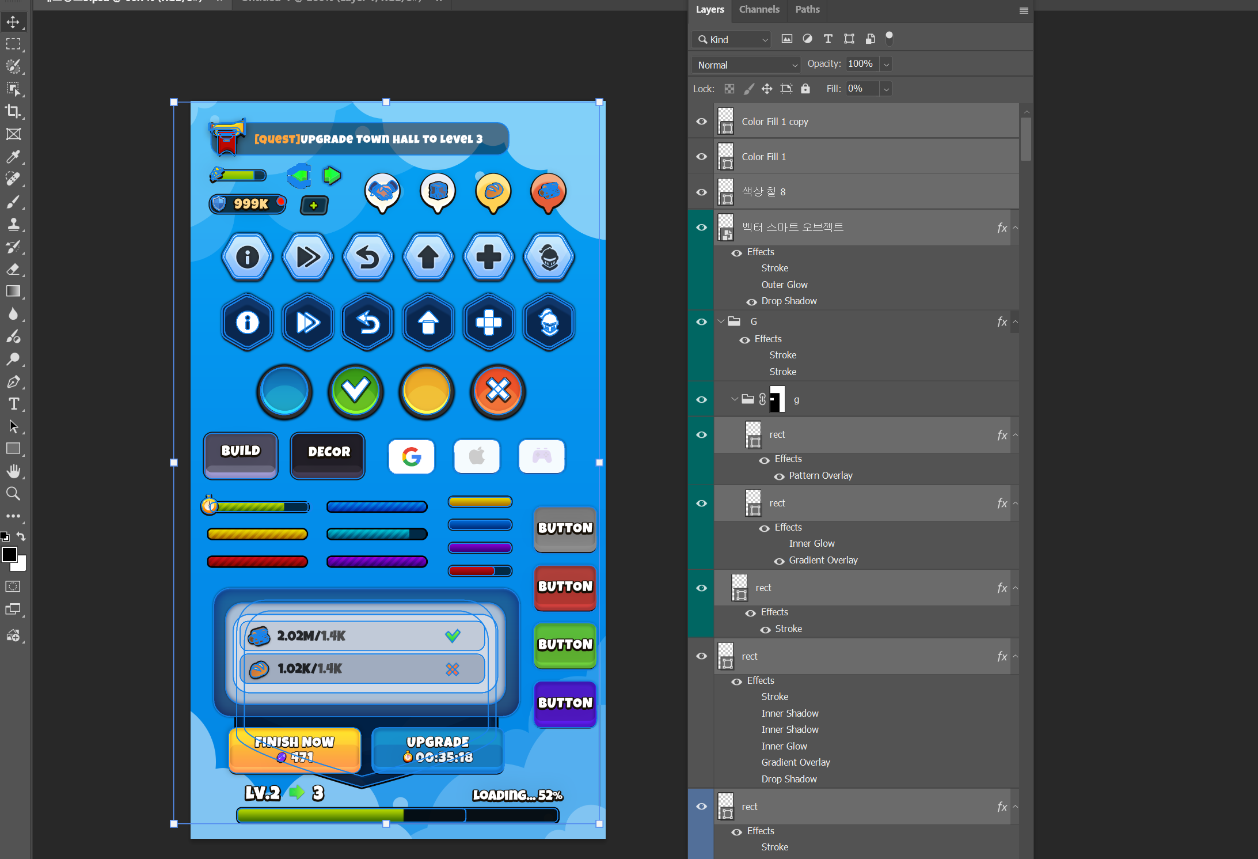
Task: Toggle visibility of the G group layer
Action: point(701,322)
